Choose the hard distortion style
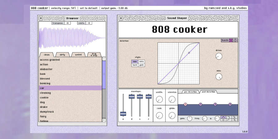Viewport: 278px width, 139px height. click(135, 65)
